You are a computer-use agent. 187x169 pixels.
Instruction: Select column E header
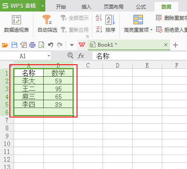[x=147, y=66]
